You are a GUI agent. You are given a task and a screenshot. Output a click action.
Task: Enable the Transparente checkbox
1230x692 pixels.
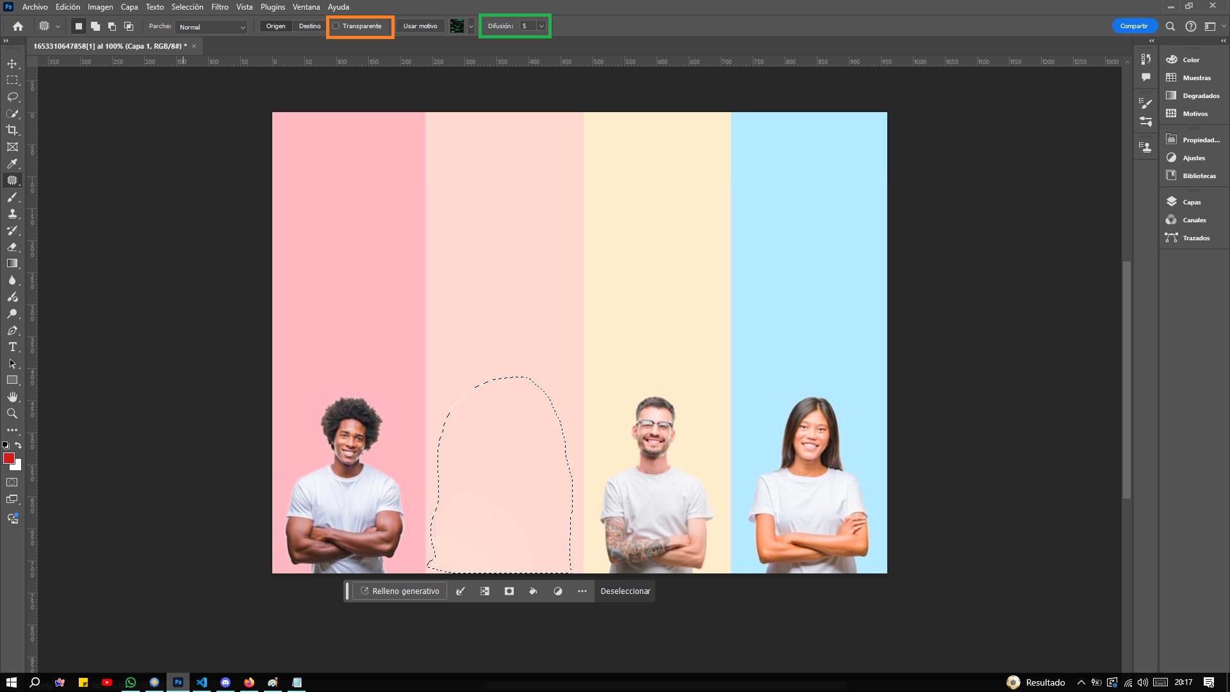pos(336,26)
